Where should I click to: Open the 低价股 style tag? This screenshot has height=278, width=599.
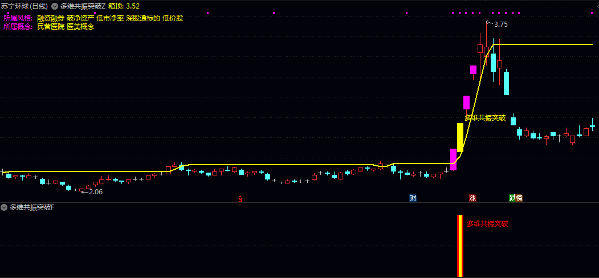[x=173, y=18]
